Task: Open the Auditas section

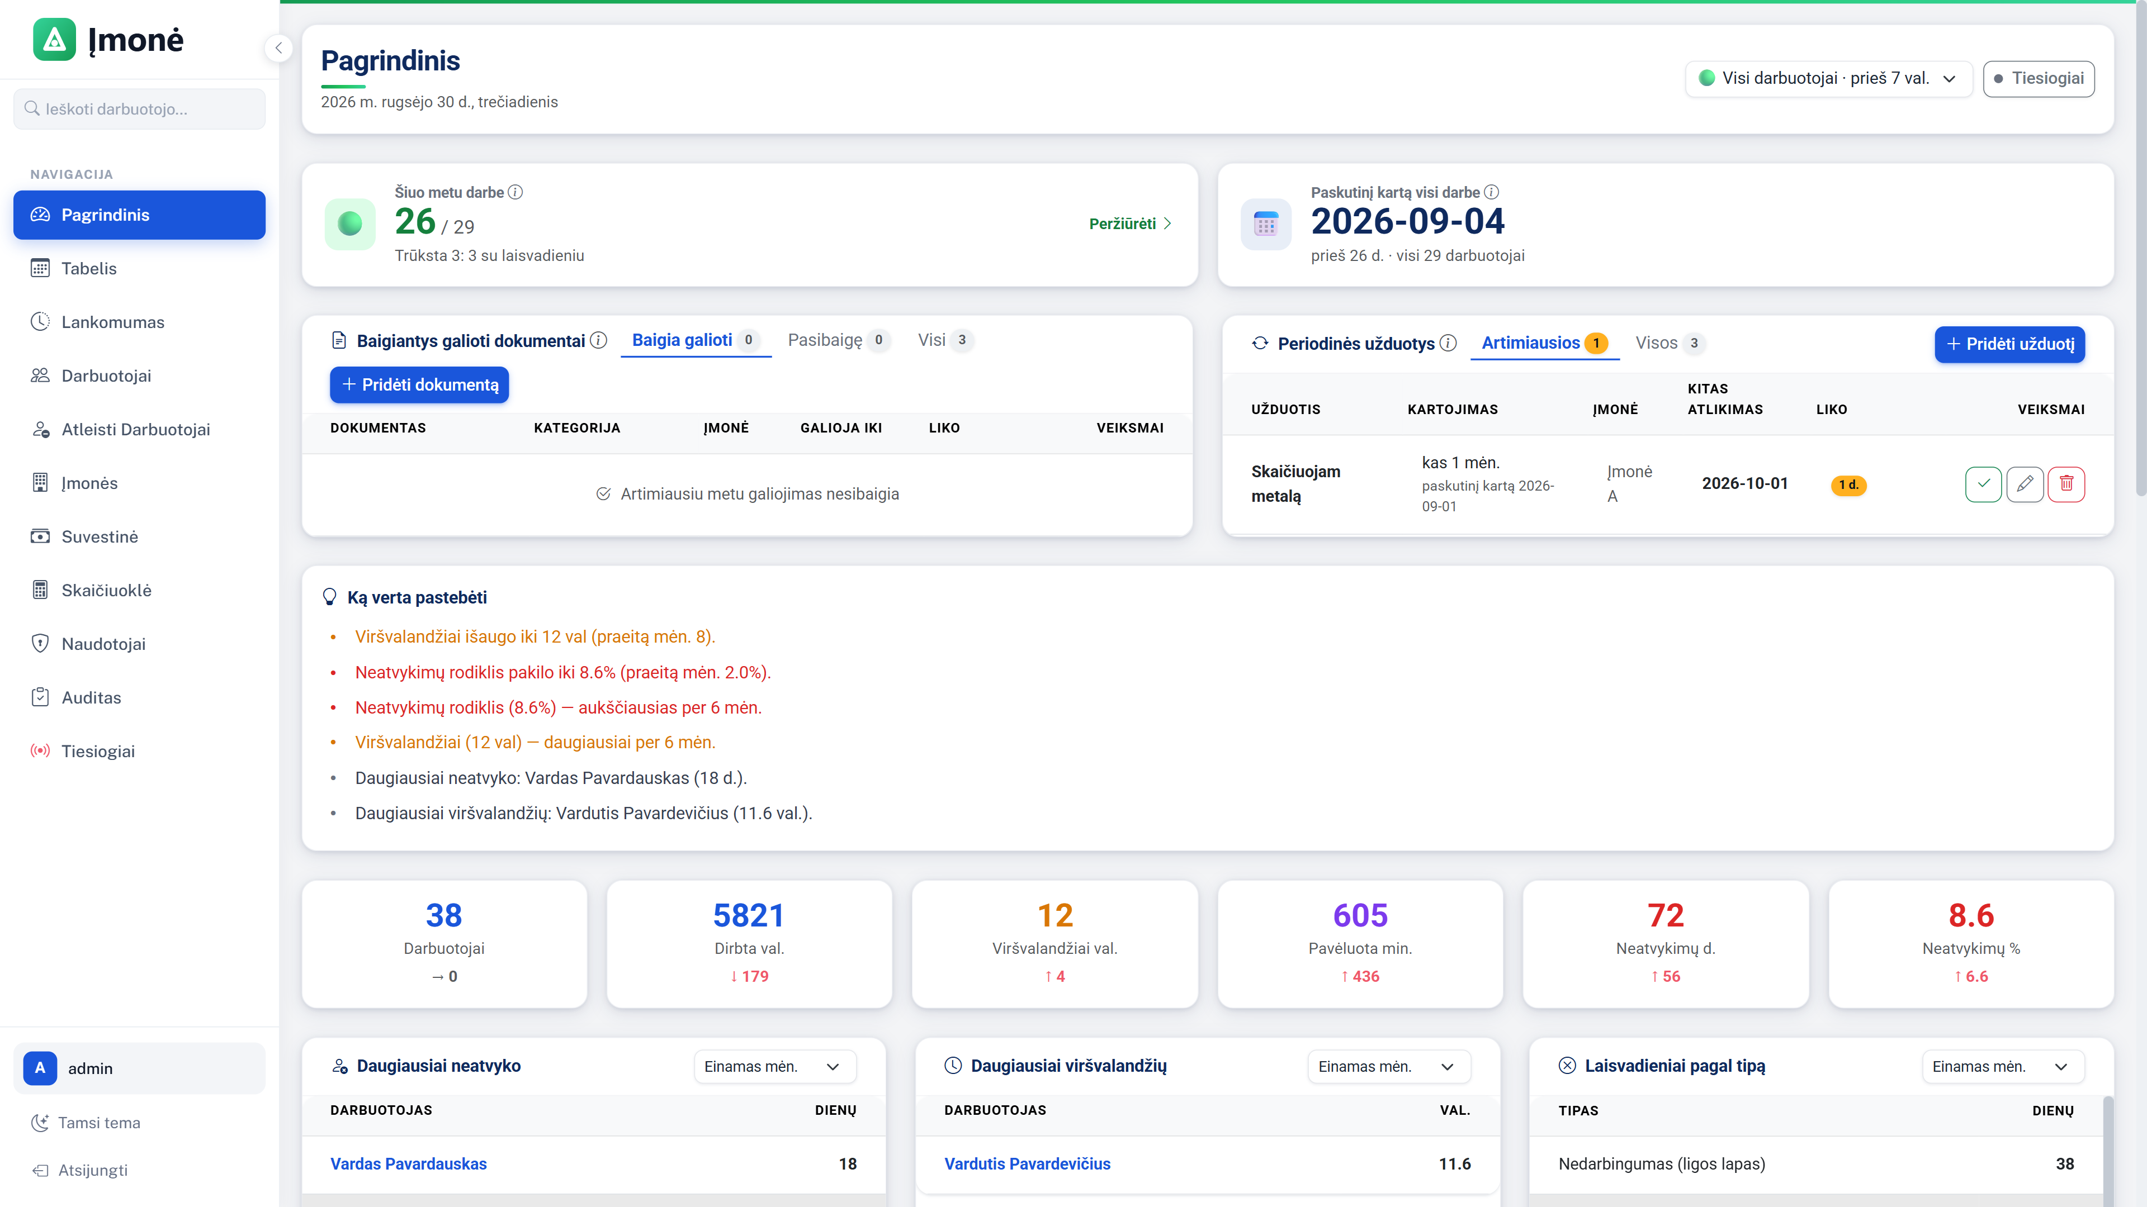Action: pyautogui.click(x=139, y=697)
